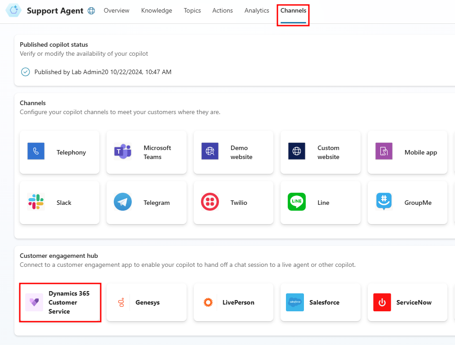The width and height of the screenshot is (455, 345).
Task: Switch to the Knowledge tab
Action: (156, 10)
